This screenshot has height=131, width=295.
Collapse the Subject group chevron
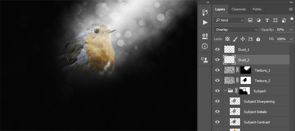(225, 91)
